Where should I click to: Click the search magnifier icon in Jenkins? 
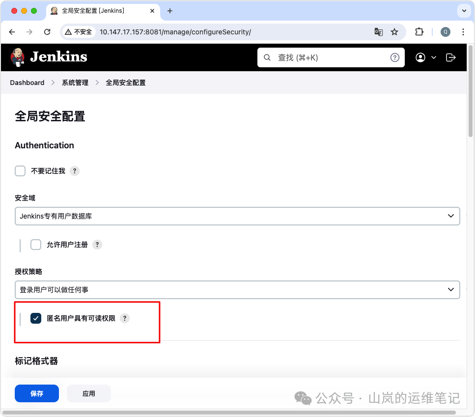tap(267, 57)
